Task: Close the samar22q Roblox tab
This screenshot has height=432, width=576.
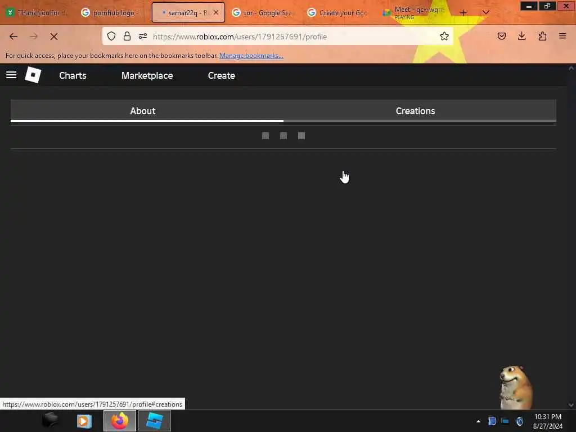Action: (x=216, y=12)
